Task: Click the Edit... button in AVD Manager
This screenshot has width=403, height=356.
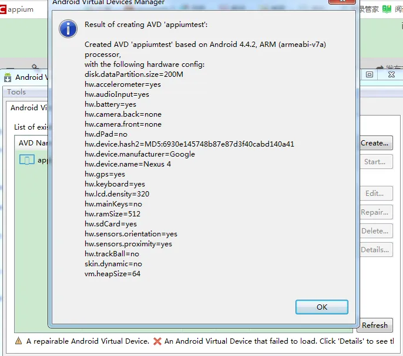Action: pyautogui.click(x=376, y=194)
